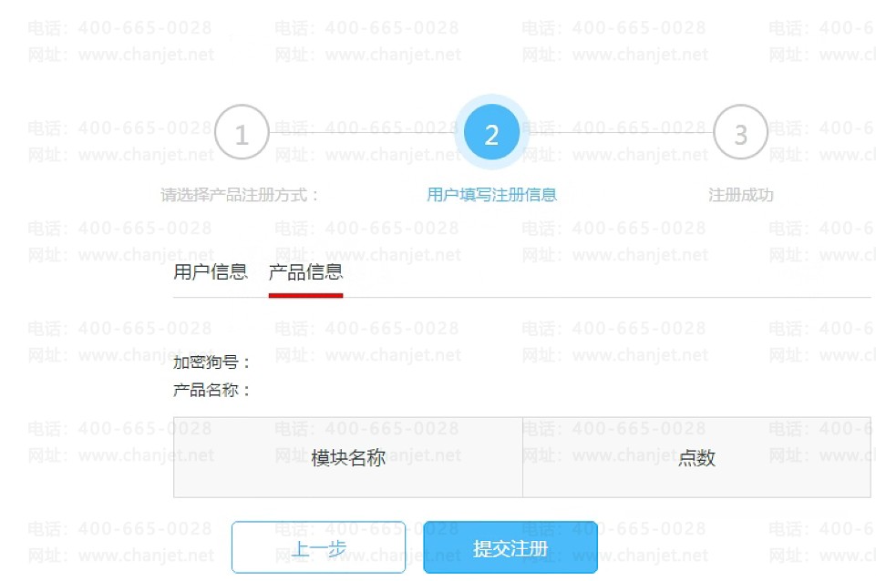This screenshot has height=581, width=876.
Task: Click the 用户填写注册信息 step label
Action: [491, 195]
